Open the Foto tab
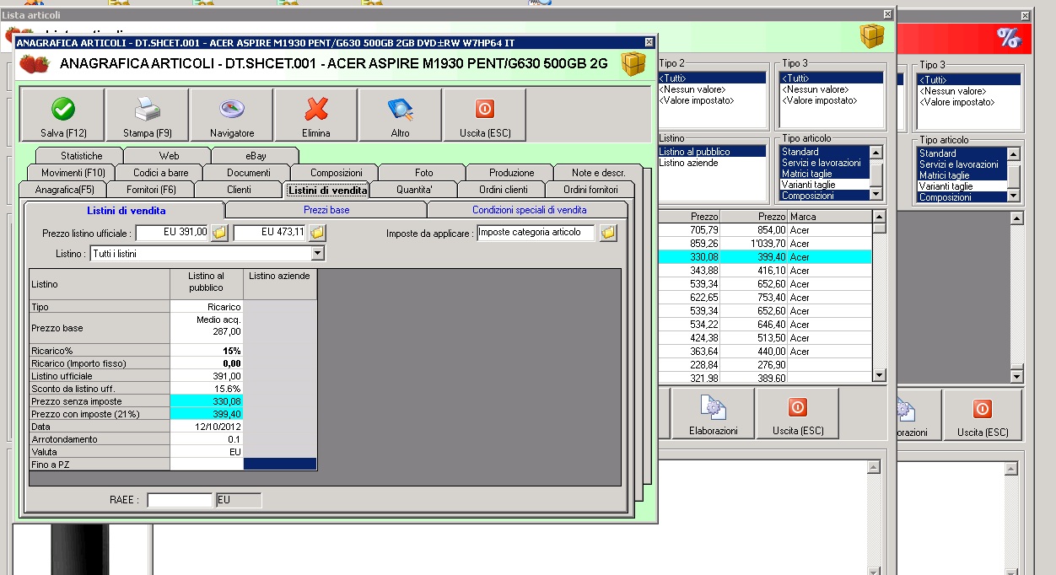The height and width of the screenshot is (575, 1056). coord(424,173)
